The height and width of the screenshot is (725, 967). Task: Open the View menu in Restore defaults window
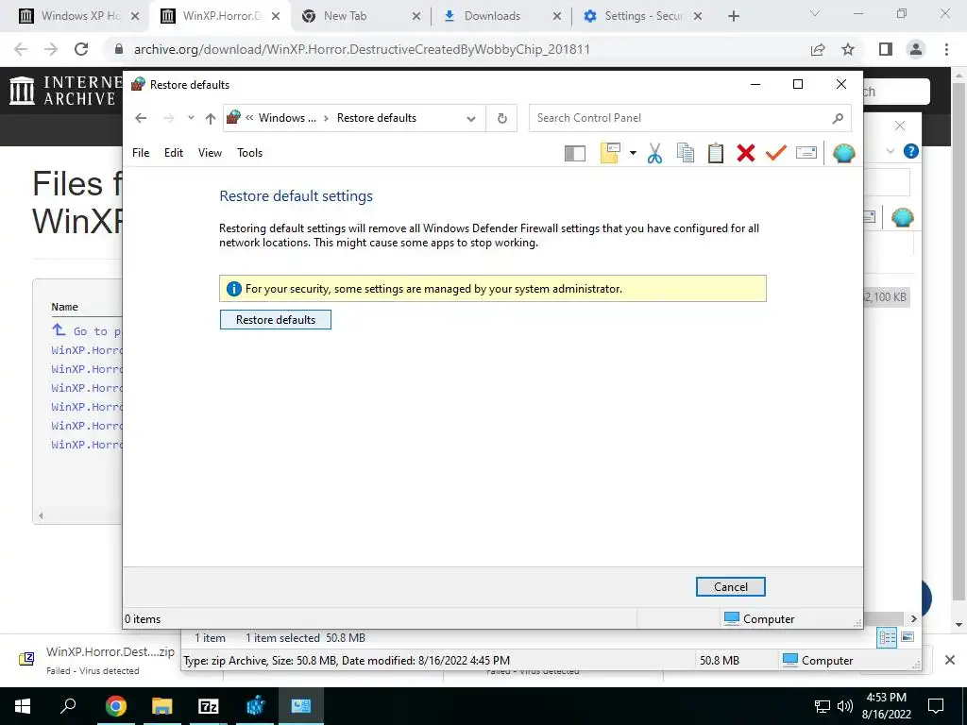210,153
